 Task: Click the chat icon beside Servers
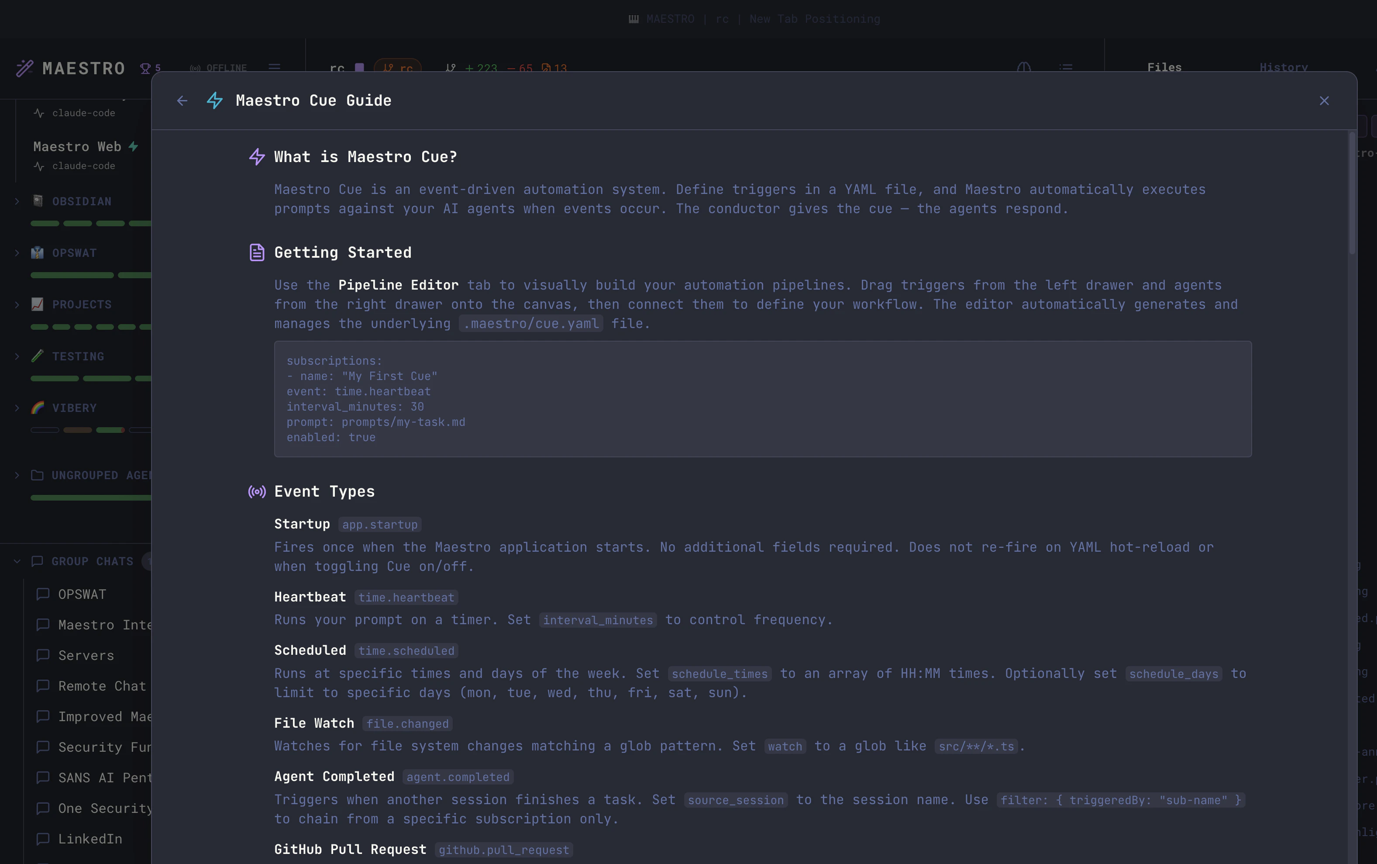pos(43,656)
